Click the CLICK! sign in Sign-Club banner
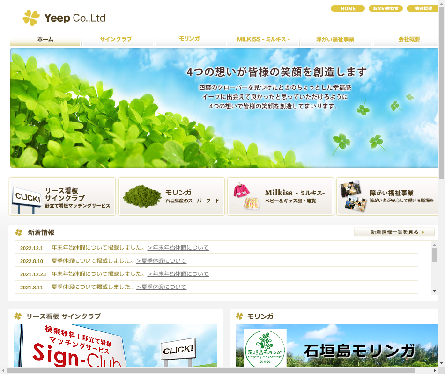The image size is (445, 374). 178,350
